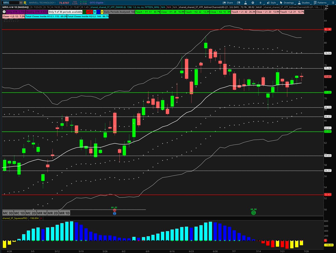Click the blue lightbulb event icon

[x=115, y=213]
